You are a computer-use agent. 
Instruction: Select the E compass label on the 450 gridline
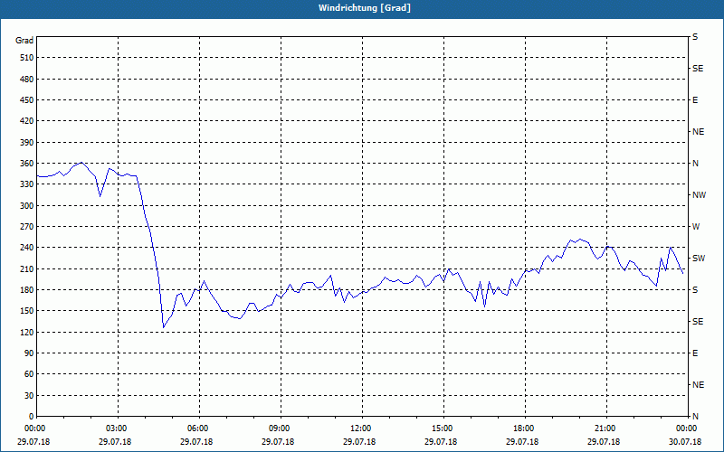(x=695, y=100)
